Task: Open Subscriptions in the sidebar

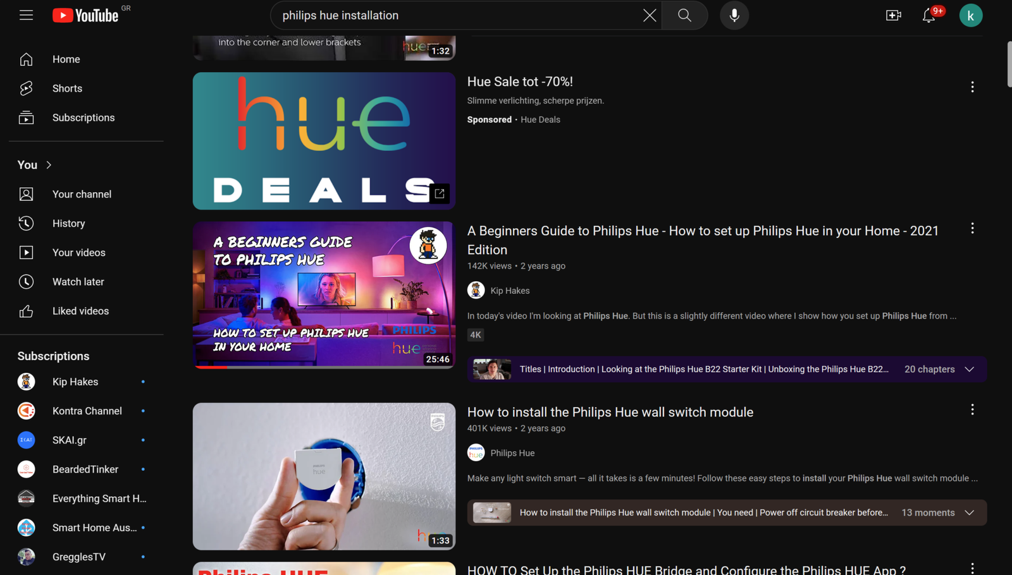Action: coord(83,118)
